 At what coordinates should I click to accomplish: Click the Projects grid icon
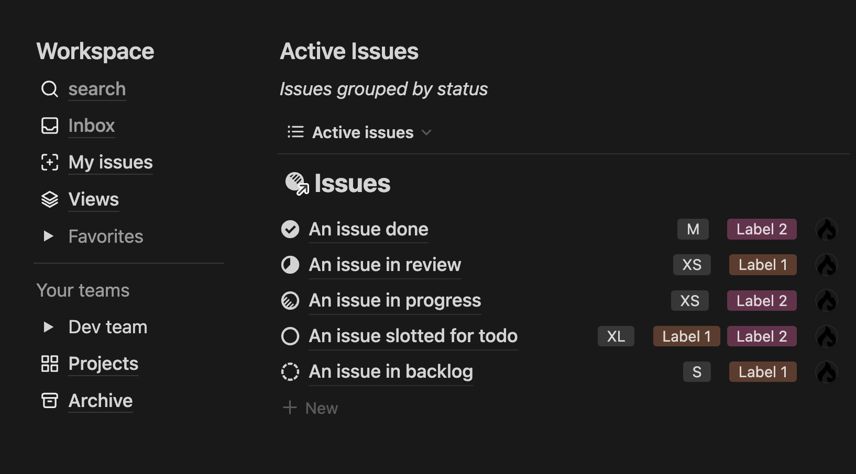(50, 364)
